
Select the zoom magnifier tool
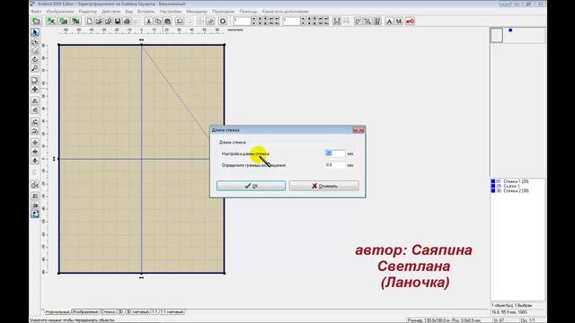(35, 68)
